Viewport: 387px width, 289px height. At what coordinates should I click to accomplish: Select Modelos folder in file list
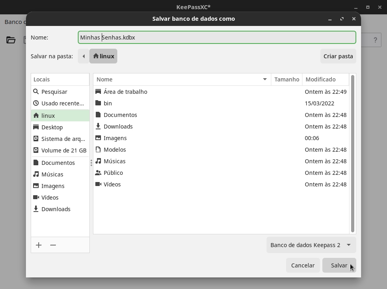[x=221, y=150]
